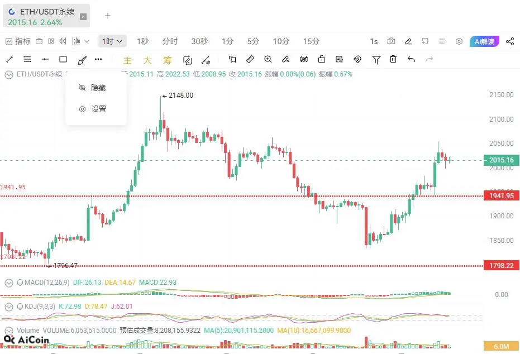Switch to the 15分 timeframe

312,41
